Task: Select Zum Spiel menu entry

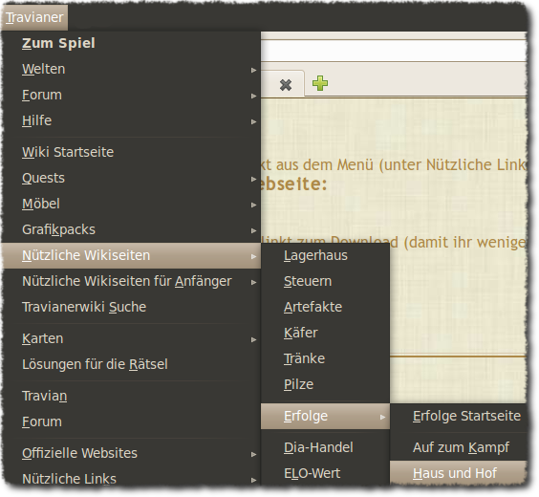Action: pyautogui.click(x=131, y=43)
